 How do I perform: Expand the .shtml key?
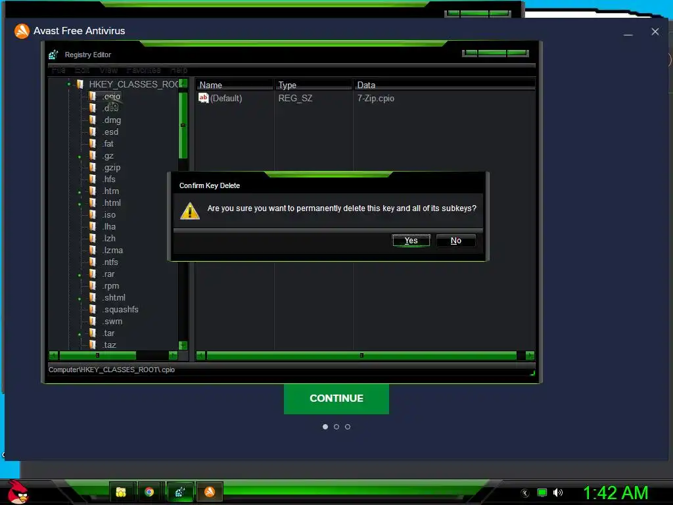click(80, 299)
